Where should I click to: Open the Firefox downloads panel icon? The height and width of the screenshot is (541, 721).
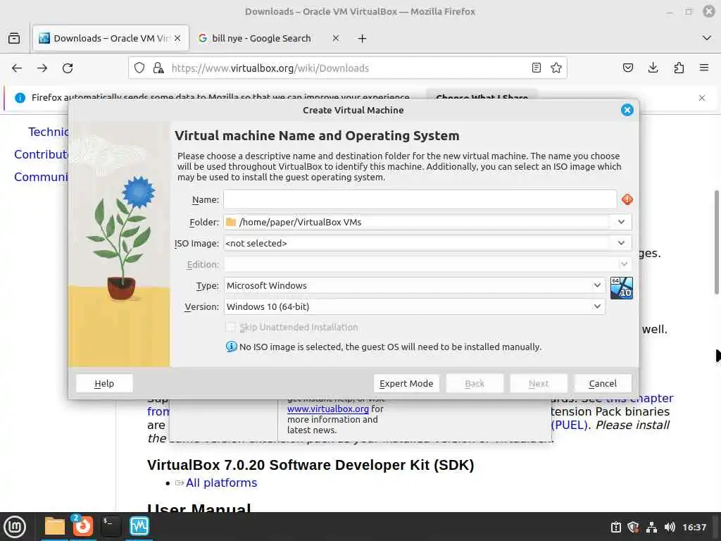coord(653,68)
